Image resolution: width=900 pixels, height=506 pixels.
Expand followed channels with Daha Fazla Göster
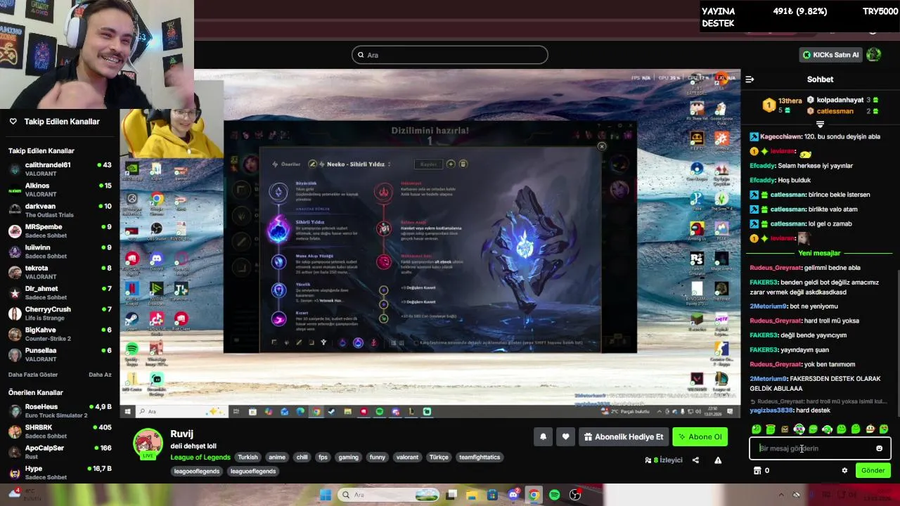33,375
